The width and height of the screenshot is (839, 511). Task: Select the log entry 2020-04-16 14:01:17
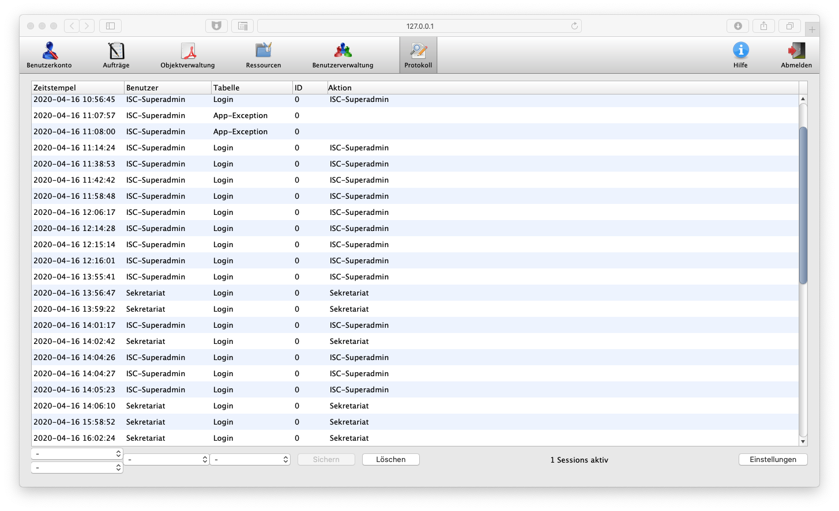point(415,325)
